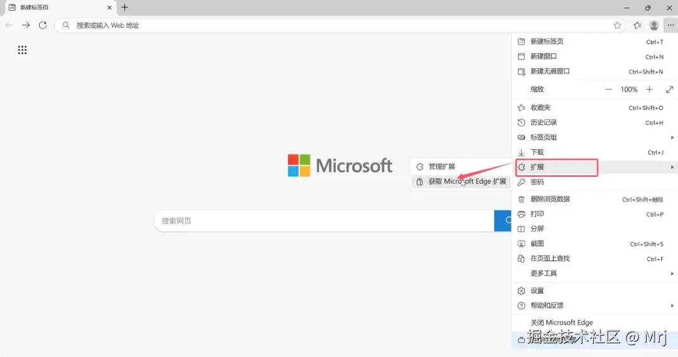Restore the browser window size

click(x=648, y=8)
